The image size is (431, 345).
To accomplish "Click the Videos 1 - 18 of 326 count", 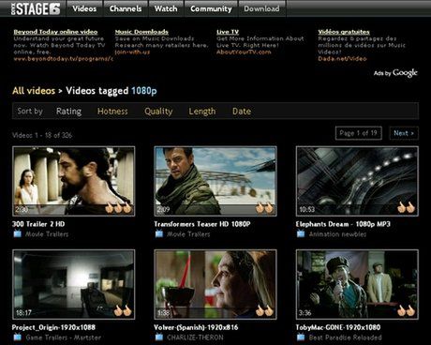I will click(x=42, y=135).
